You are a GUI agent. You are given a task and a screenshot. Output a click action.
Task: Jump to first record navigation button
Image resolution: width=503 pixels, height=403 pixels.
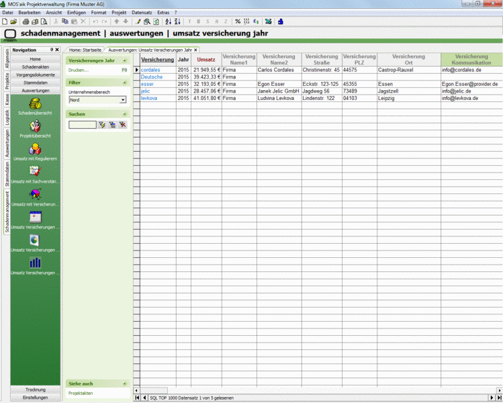[x=137, y=398]
